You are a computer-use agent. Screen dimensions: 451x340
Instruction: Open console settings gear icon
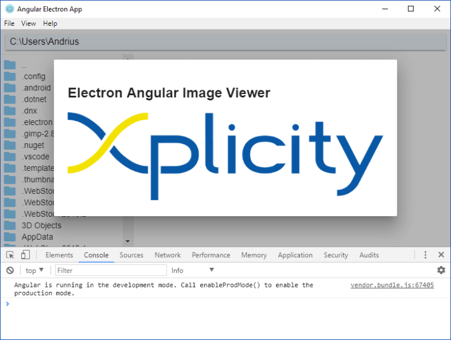tap(440, 270)
